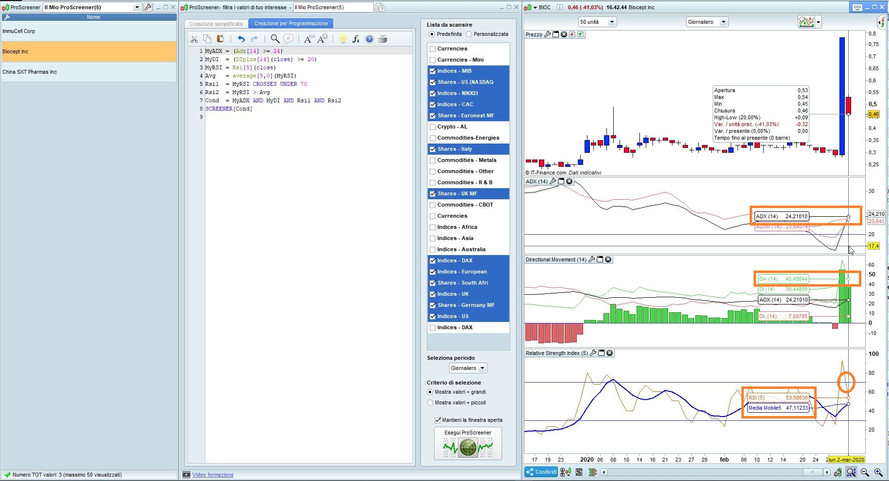
Task: Increase editor font size with A+ icon
Action: click(322, 39)
